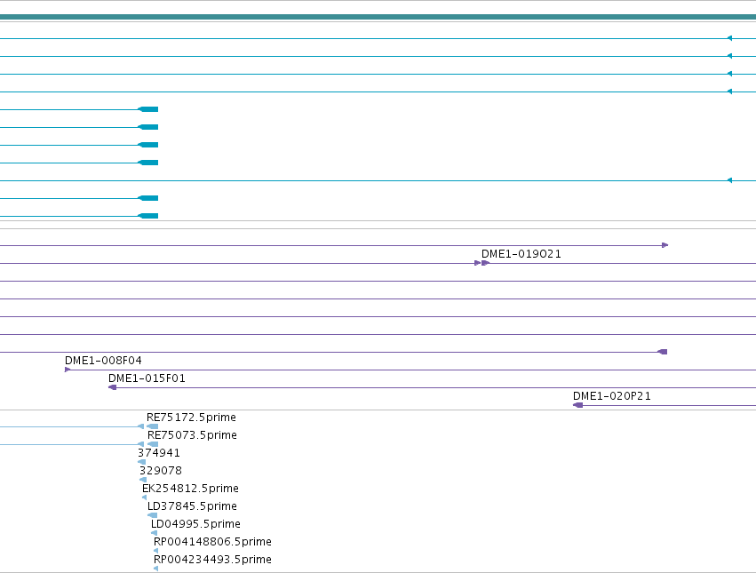The height and width of the screenshot is (573, 756).
Task: Select the LD04995.5prime EST label
Action: point(195,524)
